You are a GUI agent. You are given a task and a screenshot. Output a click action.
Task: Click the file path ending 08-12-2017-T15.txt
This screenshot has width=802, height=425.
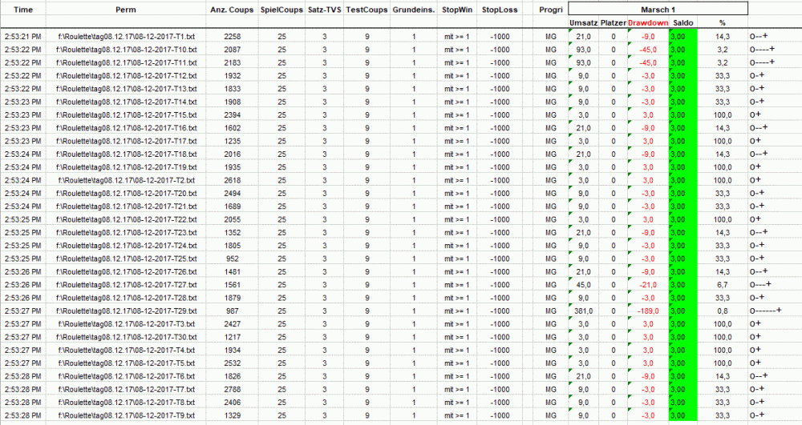(127, 114)
